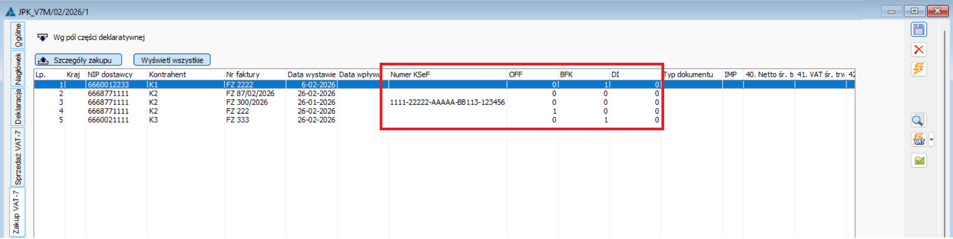
Task: Click the red X delete icon
Action: point(919,50)
